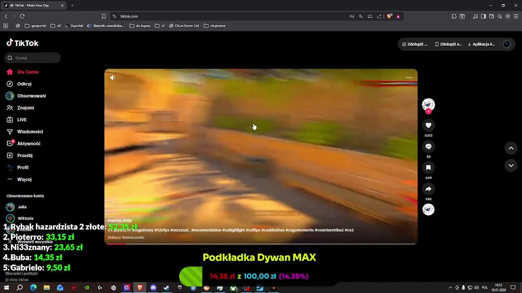Go to next video with down chevron

pyautogui.click(x=511, y=166)
